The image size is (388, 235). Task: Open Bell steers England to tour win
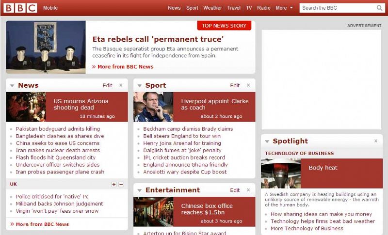point(182,136)
